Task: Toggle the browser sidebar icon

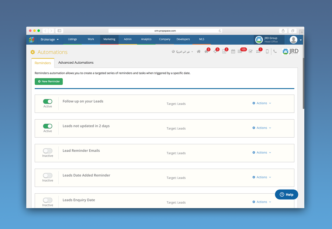Action: (x=59, y=31)
